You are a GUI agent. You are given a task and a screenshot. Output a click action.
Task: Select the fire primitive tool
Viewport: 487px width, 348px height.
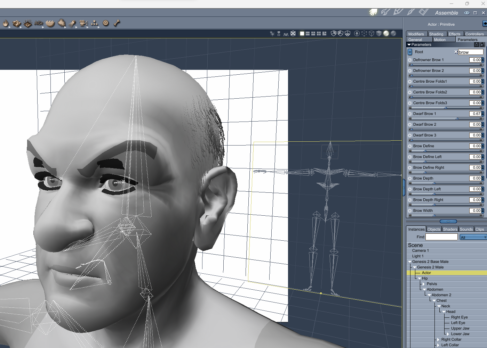pos(6,23)
